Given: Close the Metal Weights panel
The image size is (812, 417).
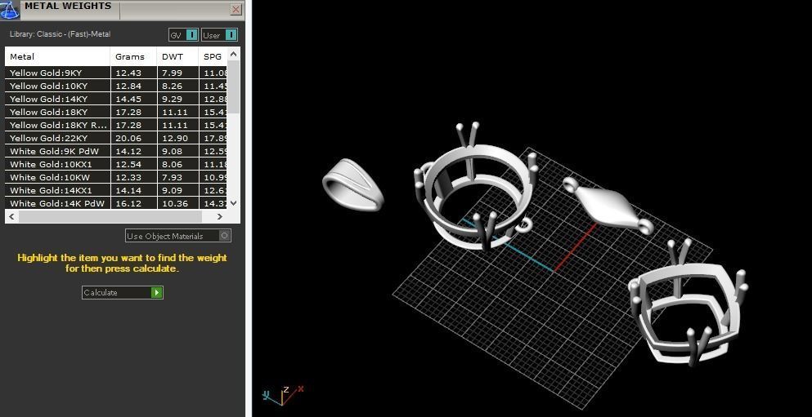Looking at the screenshot, I should [236, 9].
